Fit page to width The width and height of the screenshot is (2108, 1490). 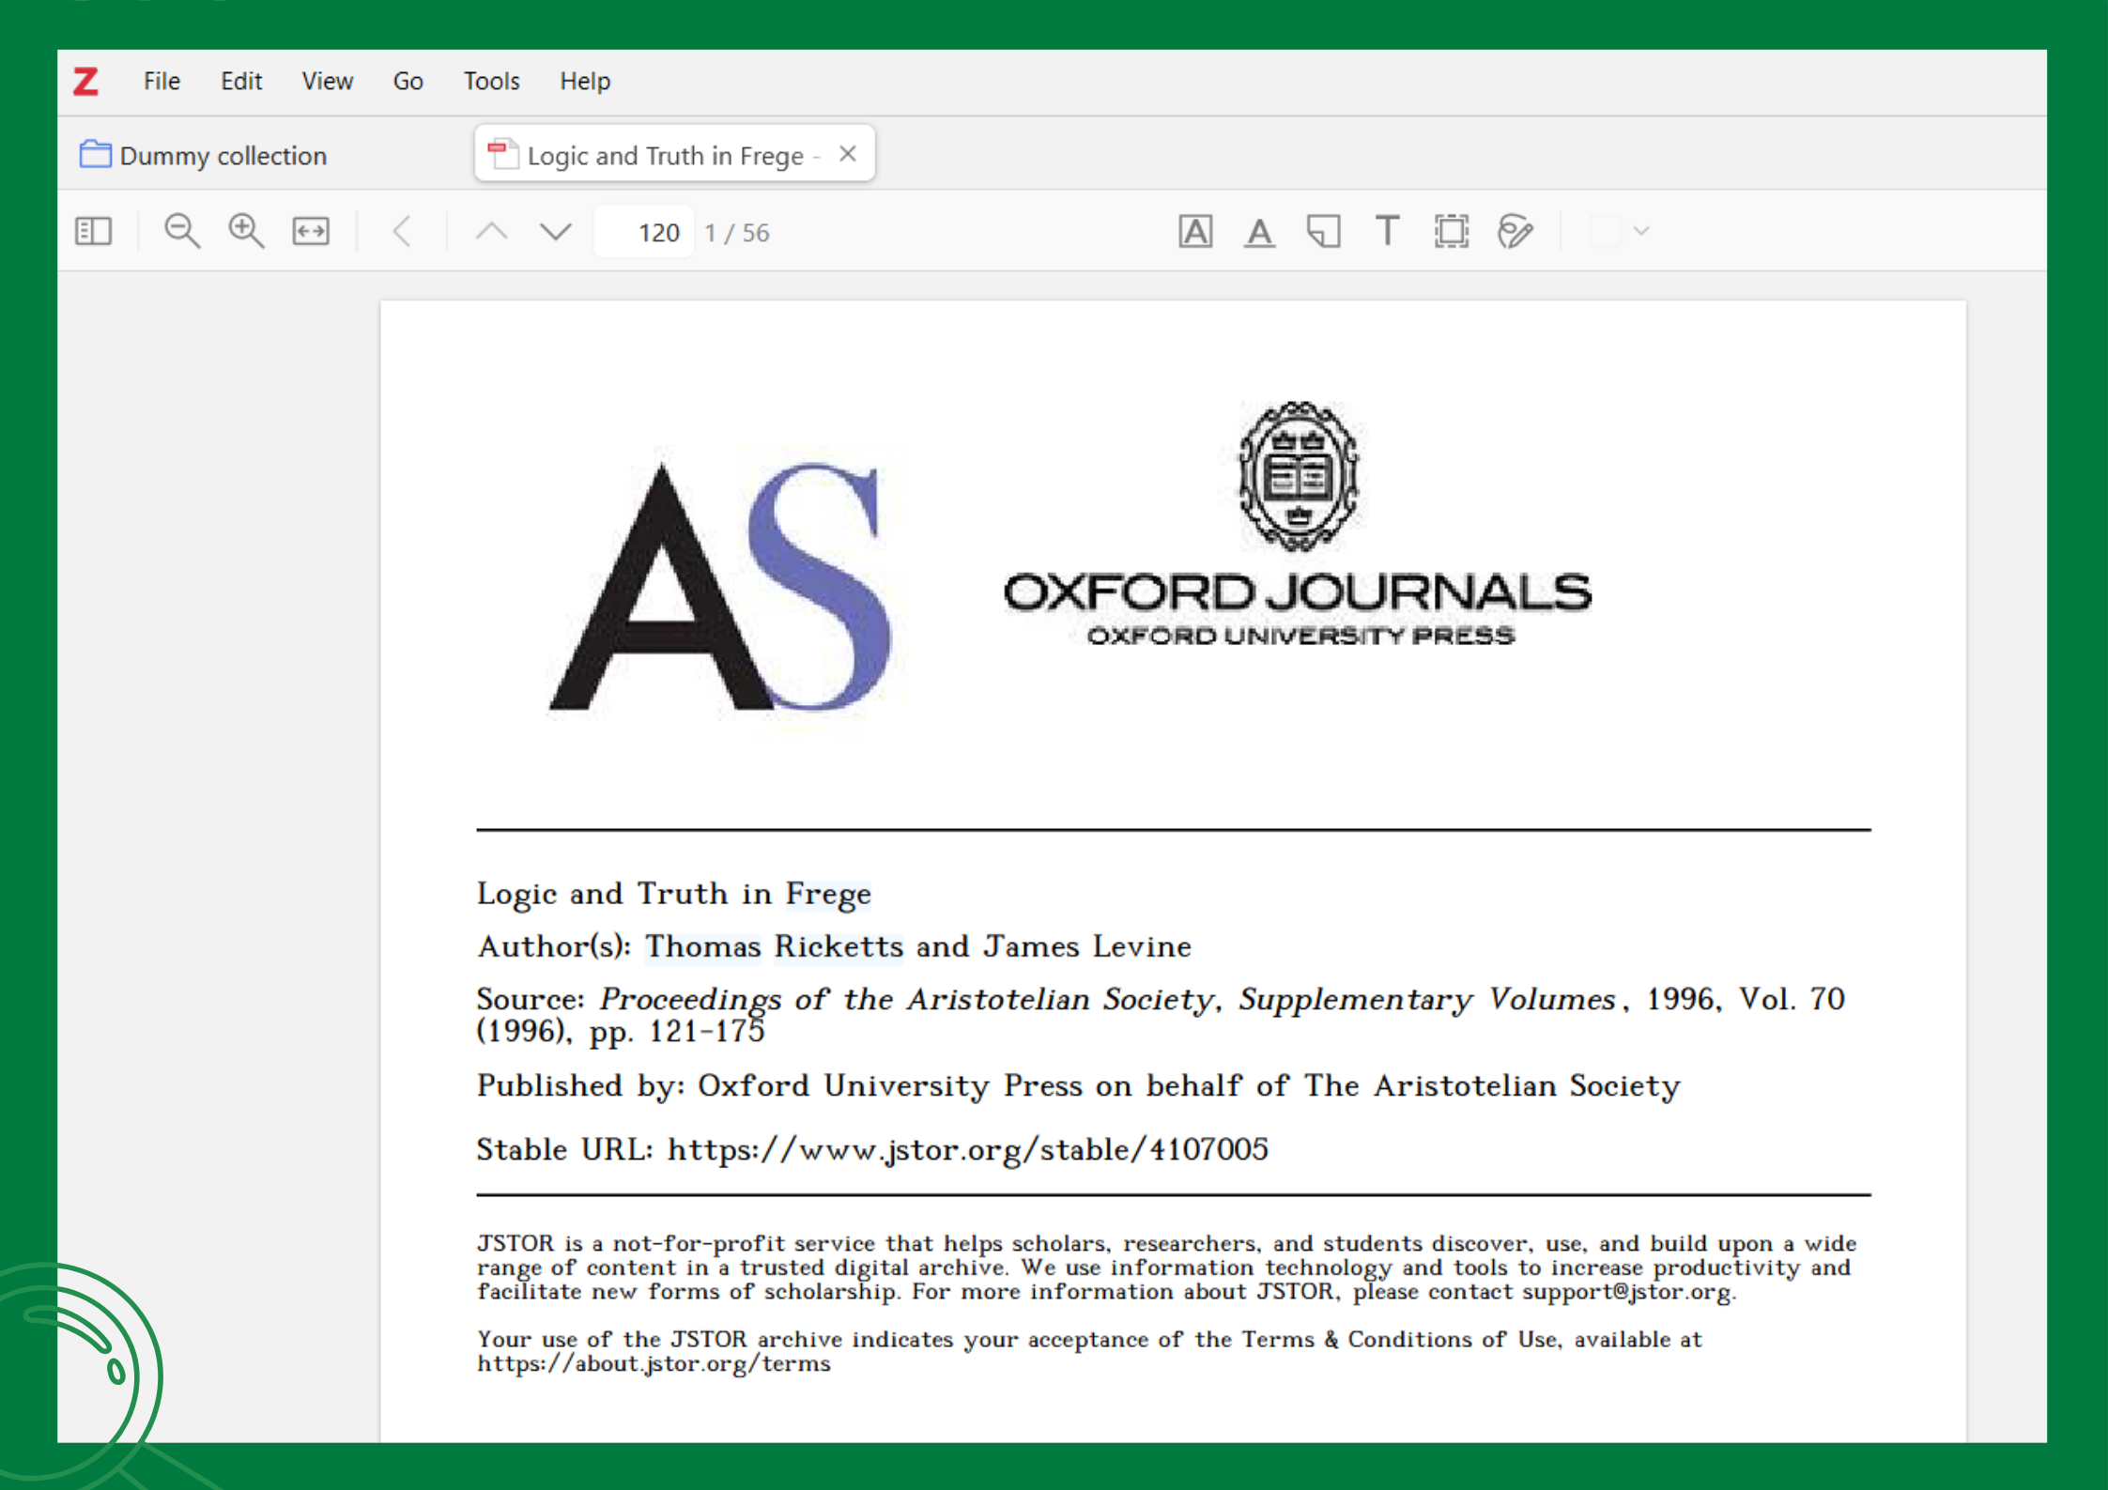click(x=311, y=232)
